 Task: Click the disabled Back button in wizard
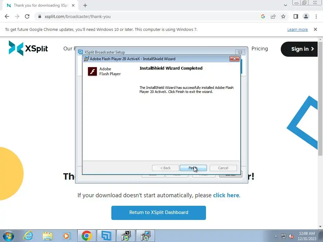165,168
